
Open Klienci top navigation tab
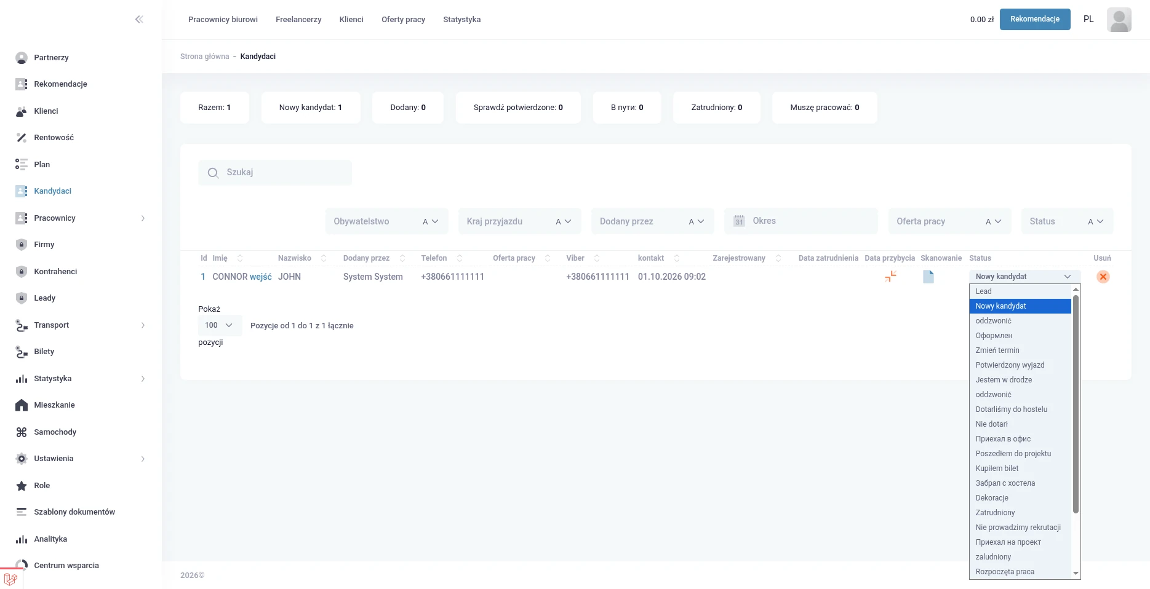351,20
